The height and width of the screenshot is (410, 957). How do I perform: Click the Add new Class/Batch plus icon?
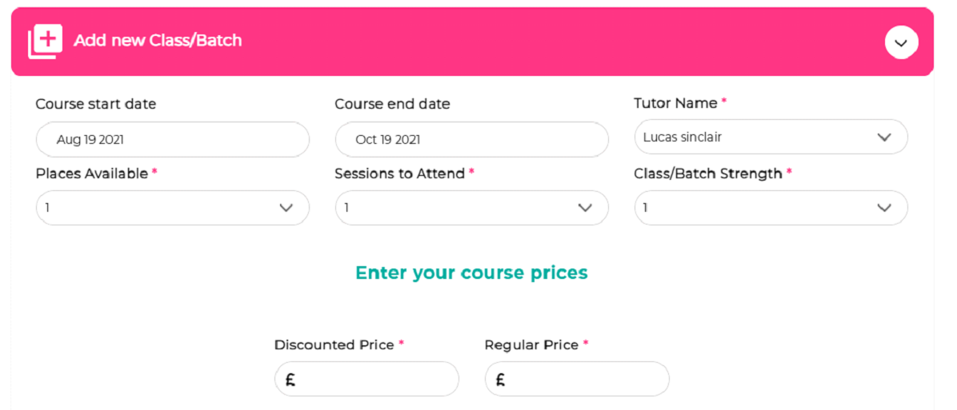coord(45,42)
